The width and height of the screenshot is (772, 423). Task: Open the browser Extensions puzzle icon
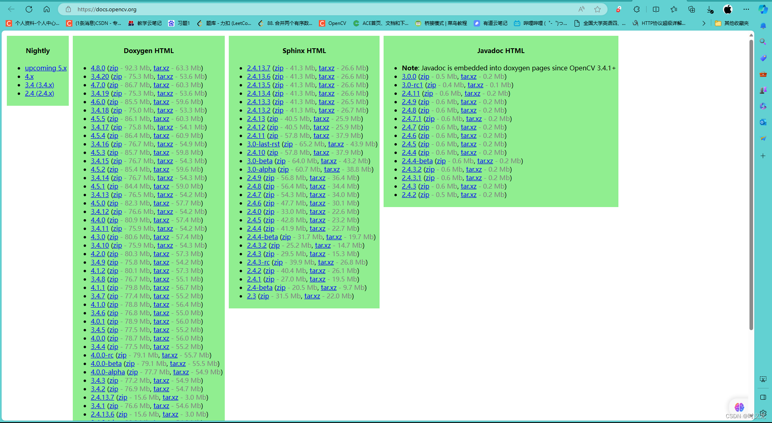coord(636,9)
